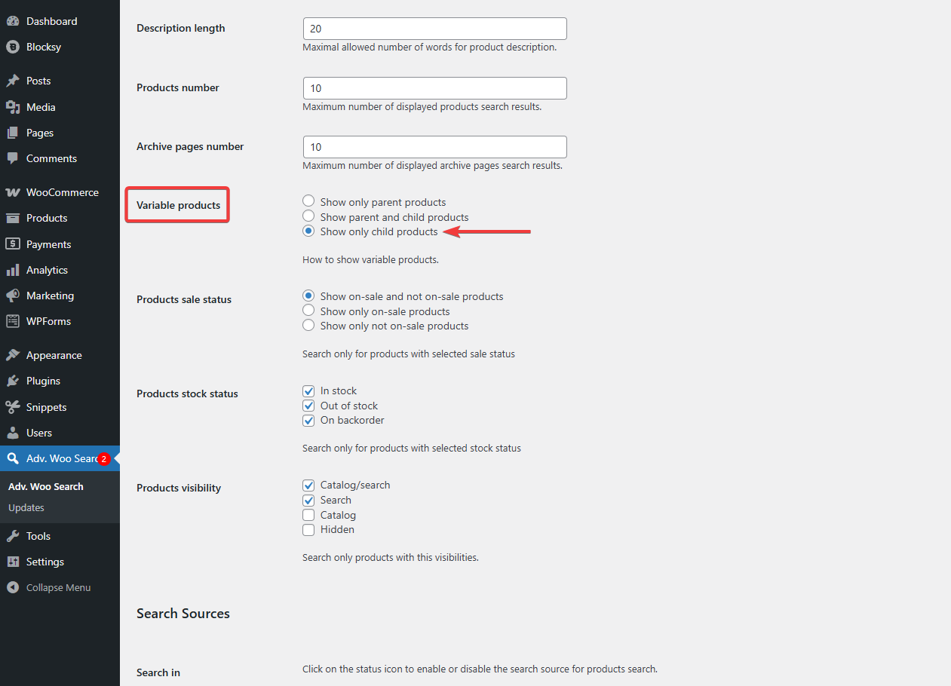Choose Show only on-sale products
This screenshot has width=951, height=686.
click(308, 311)
